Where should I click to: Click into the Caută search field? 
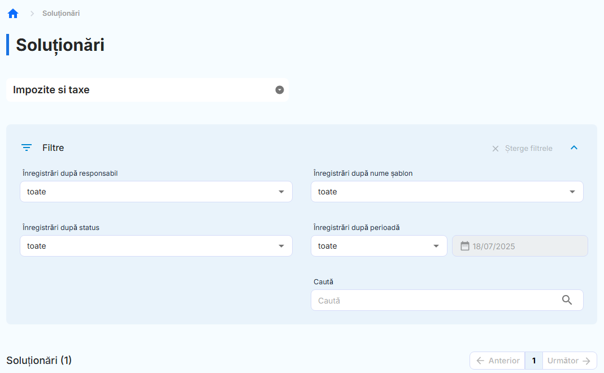coord(435,301)
